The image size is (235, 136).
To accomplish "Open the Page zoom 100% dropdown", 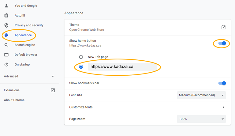I will (x=201, y=119).
